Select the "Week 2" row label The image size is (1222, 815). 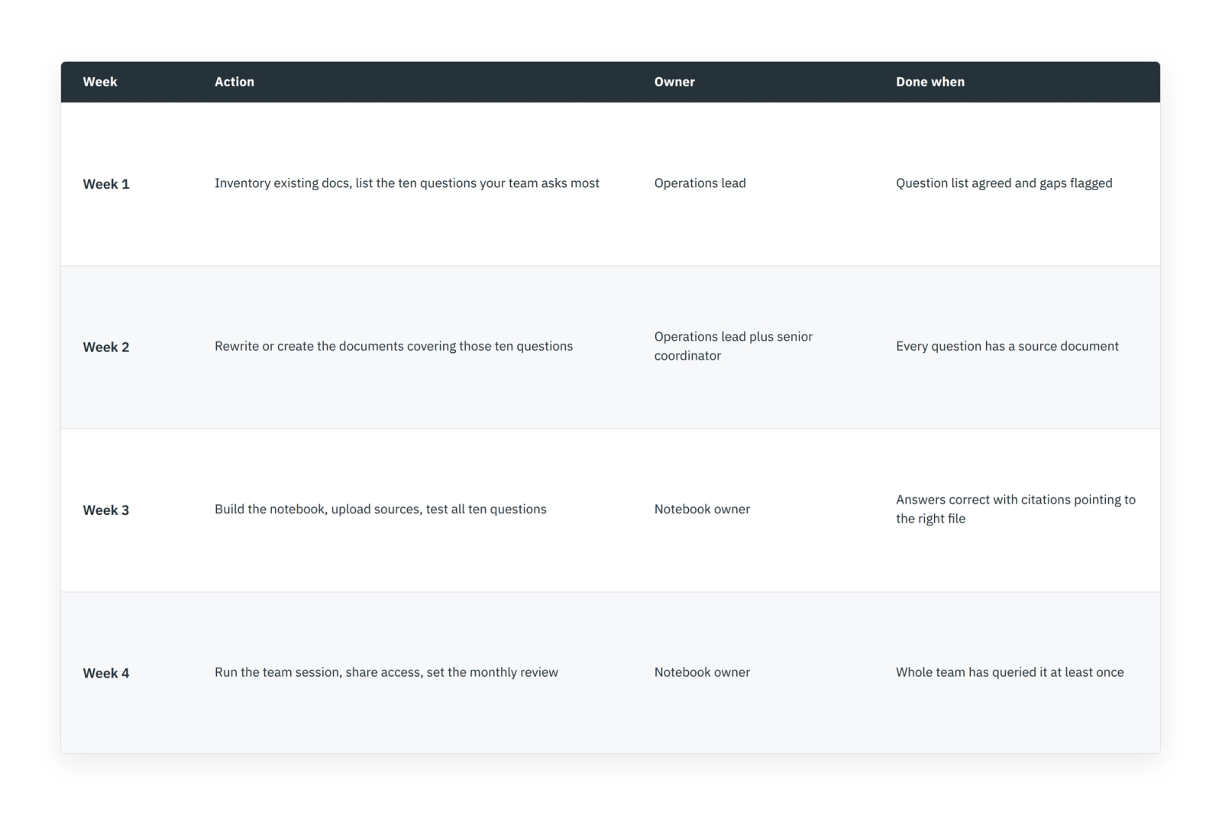pyautogui.click(x=106, y=347)
